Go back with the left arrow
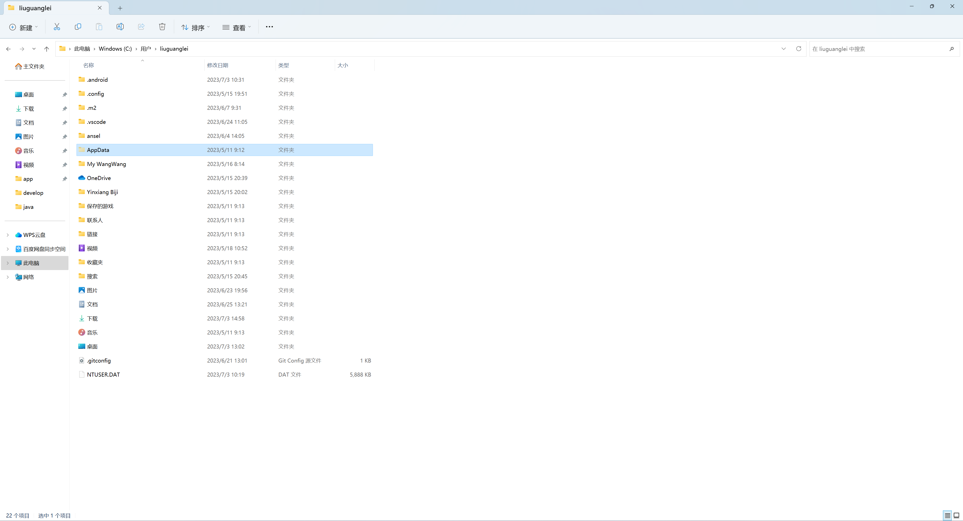 point(8,49)
